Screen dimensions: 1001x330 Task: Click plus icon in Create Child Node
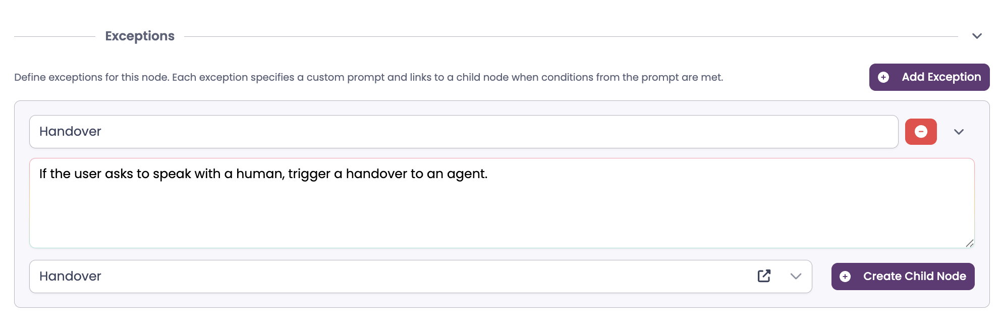coord(845,277)
